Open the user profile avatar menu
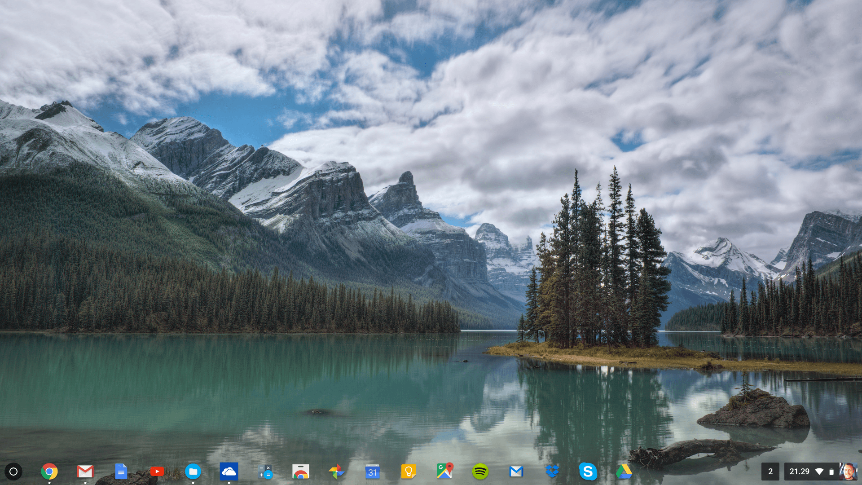862x485 pixels. (848, 472)
